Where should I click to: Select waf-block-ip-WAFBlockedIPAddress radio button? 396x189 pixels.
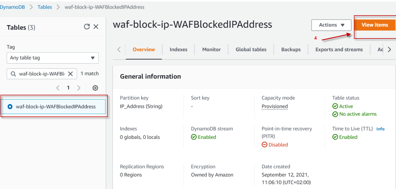point(10,107)
